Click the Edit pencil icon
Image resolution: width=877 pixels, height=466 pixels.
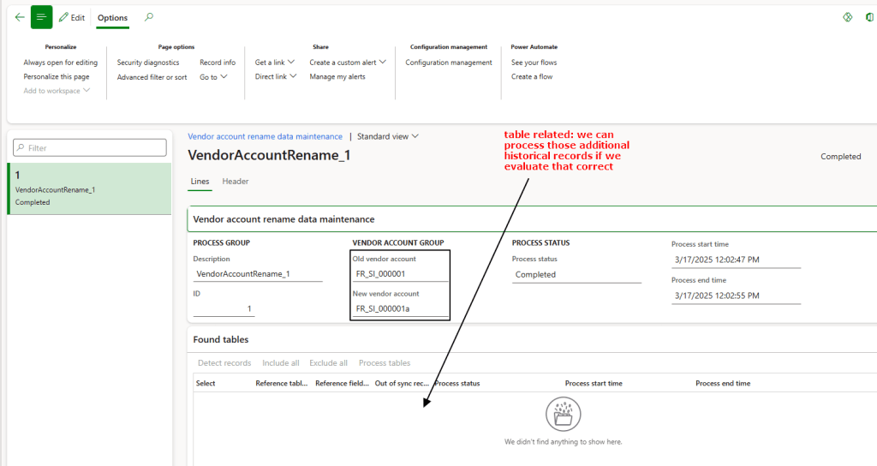(63, 18)
